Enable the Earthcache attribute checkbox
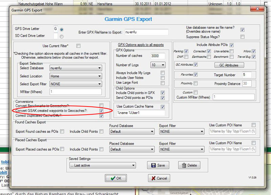 pyautogui.click(x=209, y=57)
